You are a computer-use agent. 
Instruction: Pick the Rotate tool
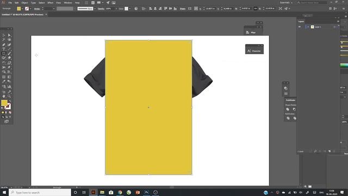4,63
